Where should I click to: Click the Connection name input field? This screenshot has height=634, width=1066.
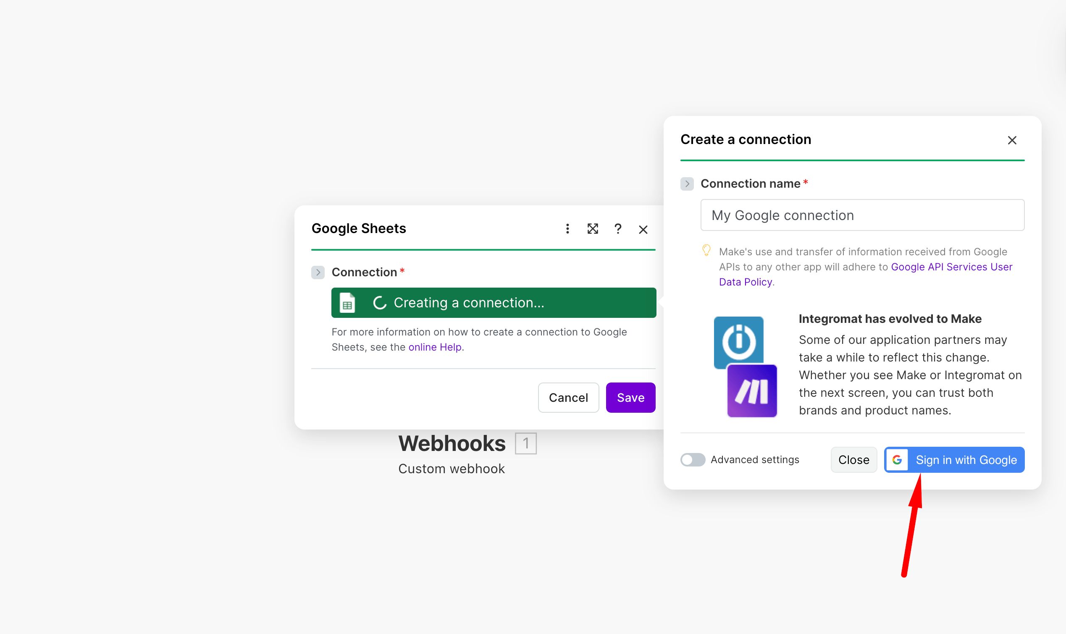click(x=862, y=215)
